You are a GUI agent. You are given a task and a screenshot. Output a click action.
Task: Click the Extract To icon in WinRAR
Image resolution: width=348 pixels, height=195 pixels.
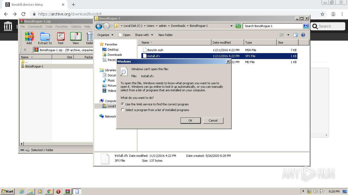pyautogui.click(x=45, y=38)
